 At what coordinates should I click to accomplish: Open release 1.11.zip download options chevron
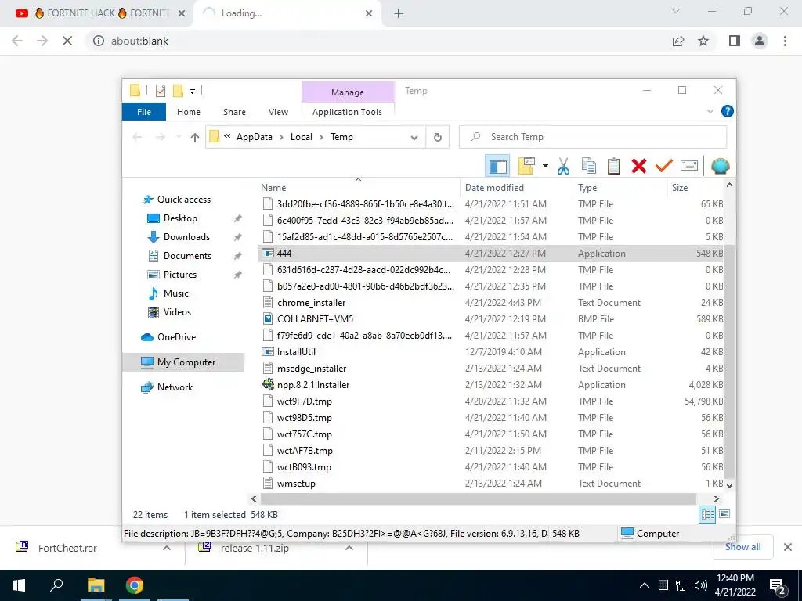pos(349,548)
